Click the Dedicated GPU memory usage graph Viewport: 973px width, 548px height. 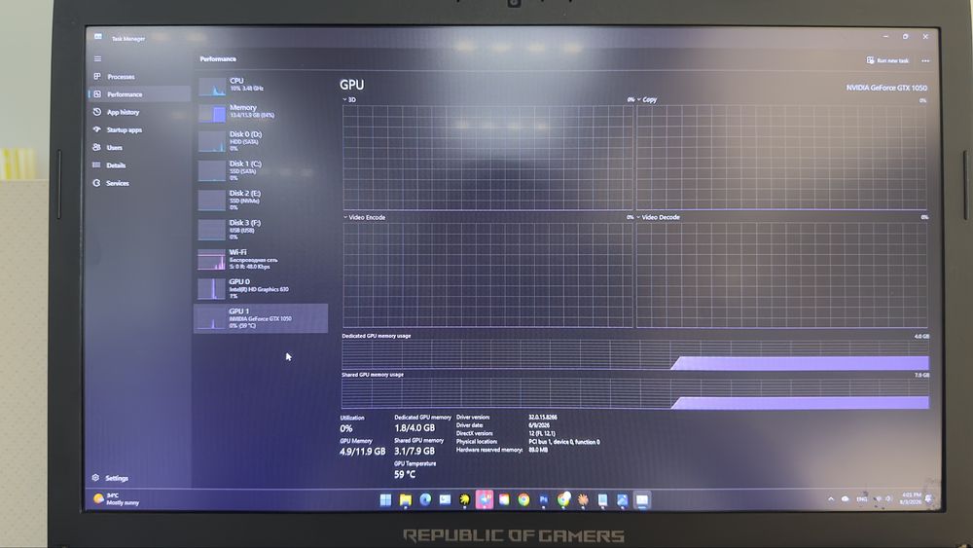[x=635, y=355]
